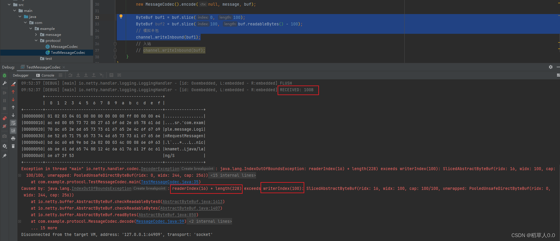Click Create breakpoint next to IndexOutOfBoundsException
This screenshot has height=241, width=560.
(x=149, y=188)
